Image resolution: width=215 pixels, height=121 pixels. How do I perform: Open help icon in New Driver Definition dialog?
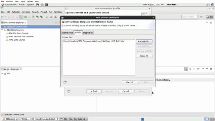(65, 82)
